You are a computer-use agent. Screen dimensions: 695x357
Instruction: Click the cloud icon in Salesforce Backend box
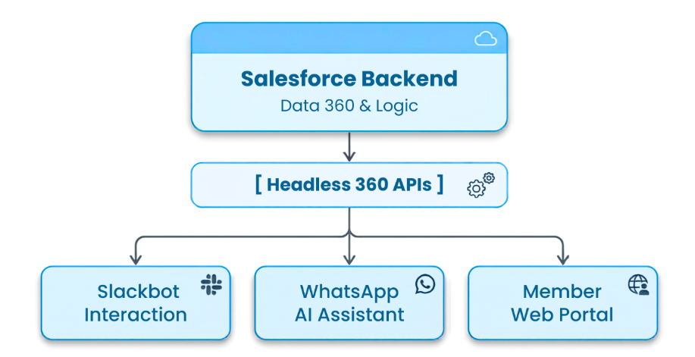tap(486, 39)
